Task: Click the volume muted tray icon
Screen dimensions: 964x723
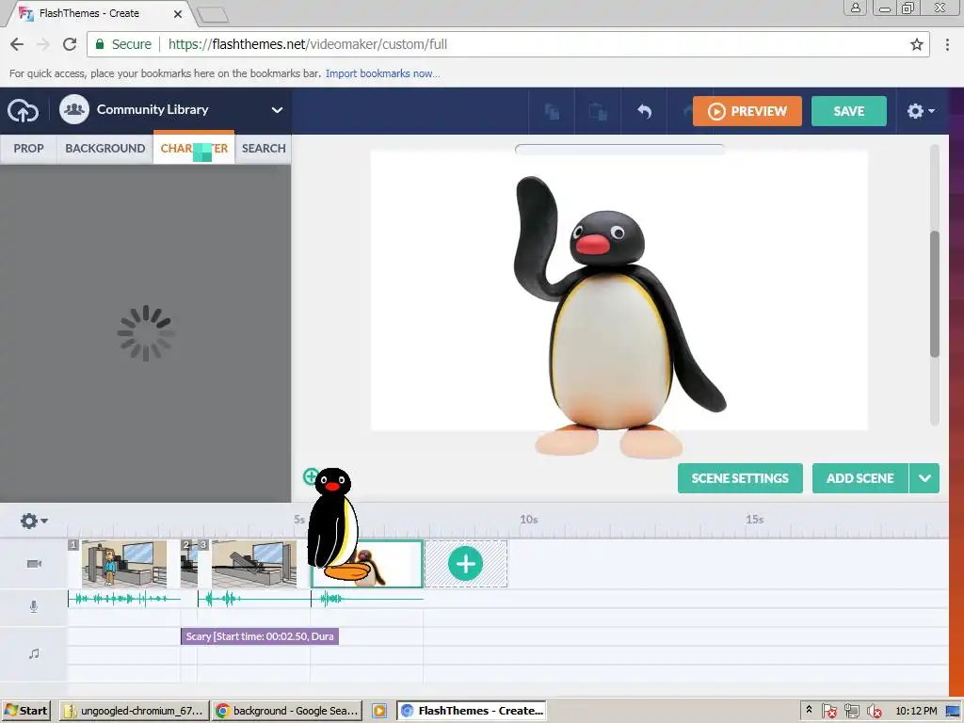Action: (875, 712)
